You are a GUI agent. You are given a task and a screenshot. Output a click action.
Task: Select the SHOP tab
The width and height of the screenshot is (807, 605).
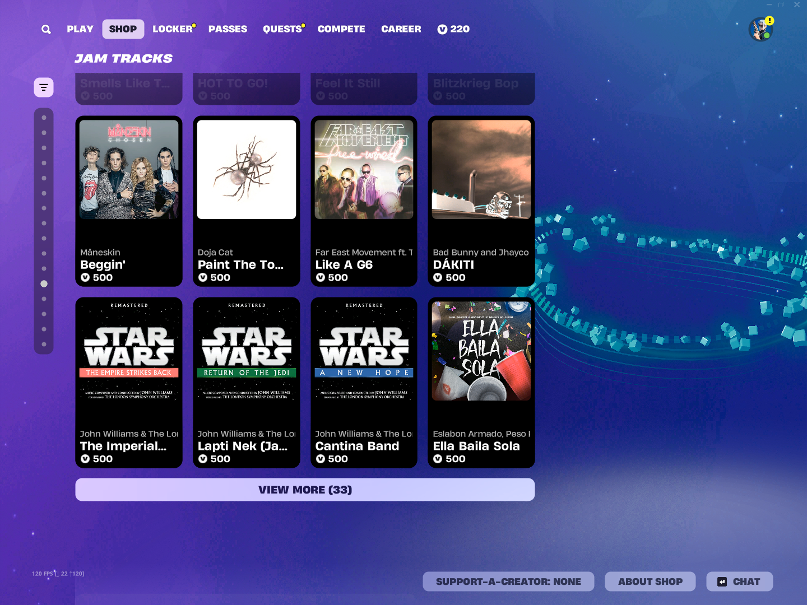click(x=123, y=29)
